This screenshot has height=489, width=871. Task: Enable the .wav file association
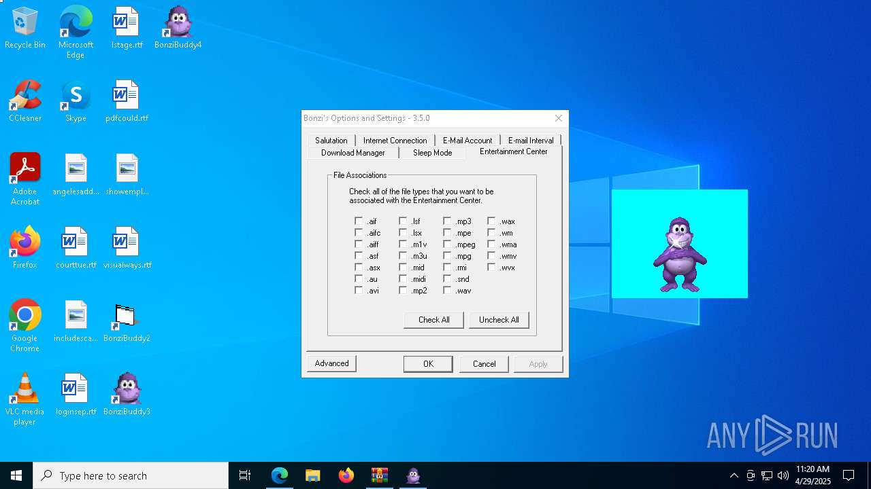(x=447, y=291)
